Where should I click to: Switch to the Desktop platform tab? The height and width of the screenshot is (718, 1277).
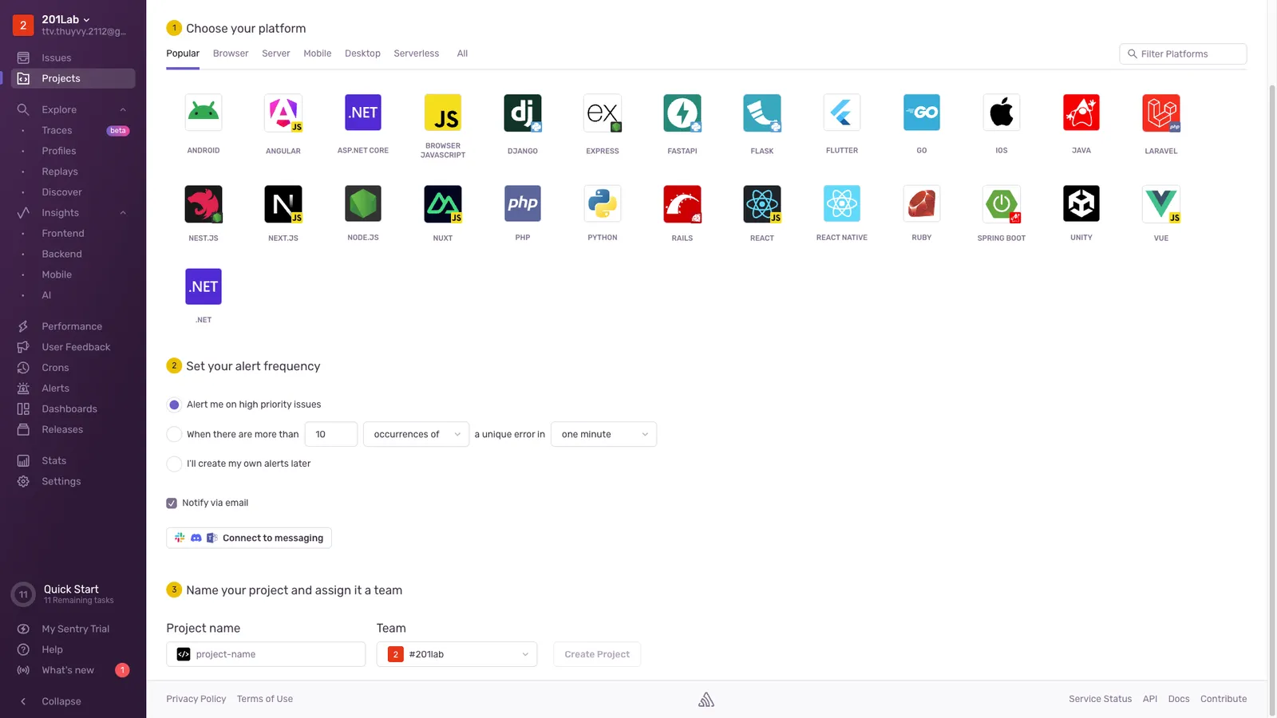click(362, 53)
